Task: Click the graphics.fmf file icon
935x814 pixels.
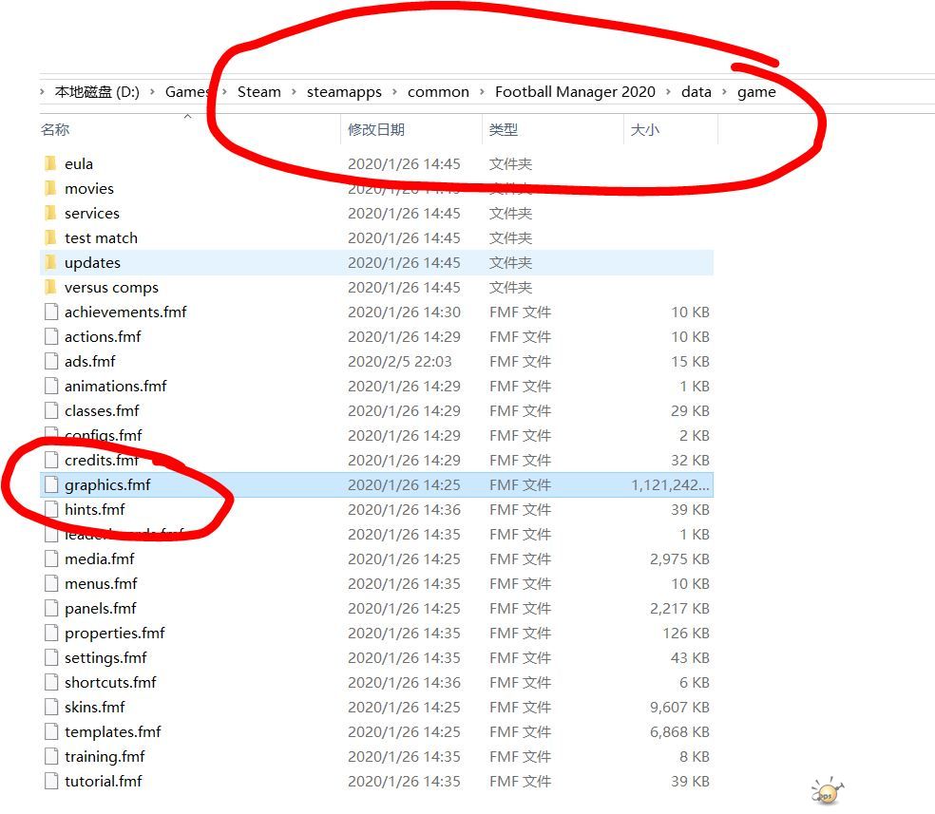Action: [51, 485]
